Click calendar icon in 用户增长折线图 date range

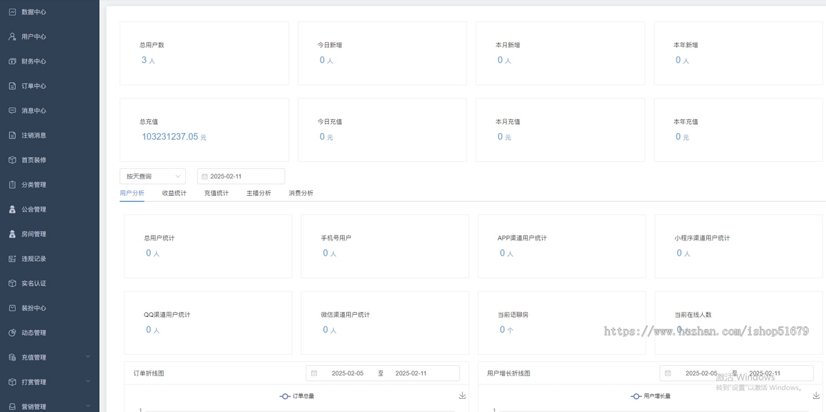pos(668,373)
